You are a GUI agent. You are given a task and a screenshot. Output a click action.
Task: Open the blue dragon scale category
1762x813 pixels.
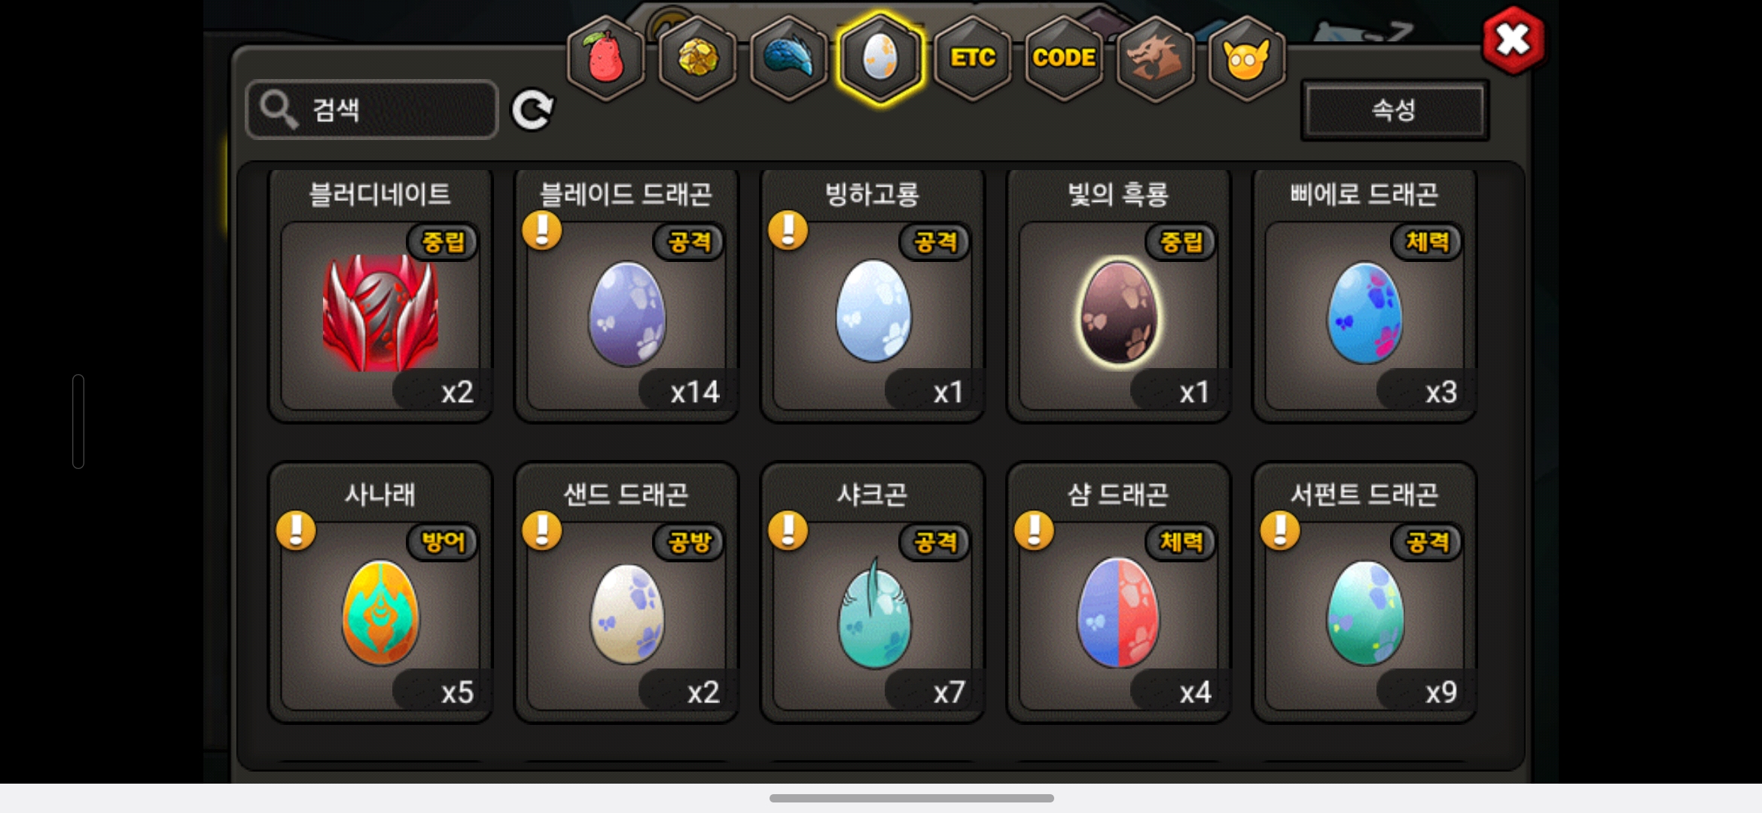click(789, 58)
